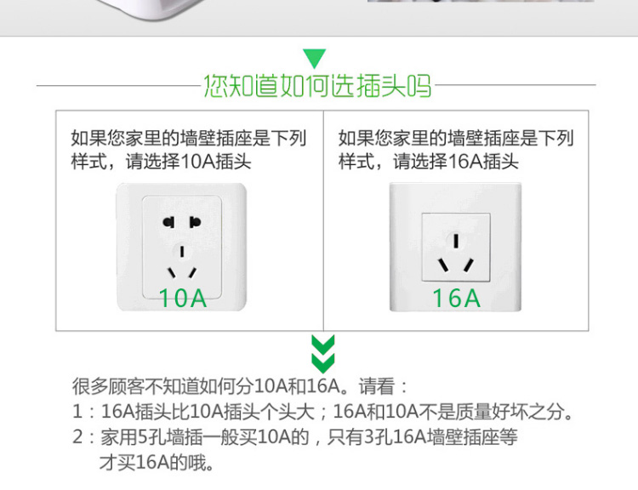Click the inner square panel of 16A socket

coord(456,248)
